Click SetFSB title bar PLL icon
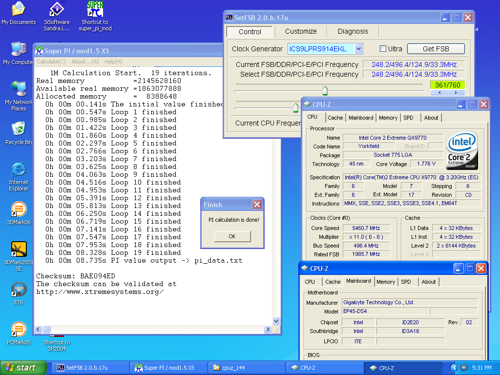Image resolution: width=500 pixels, height=375 pixels. pyautogui.click(x=229, y=17)
